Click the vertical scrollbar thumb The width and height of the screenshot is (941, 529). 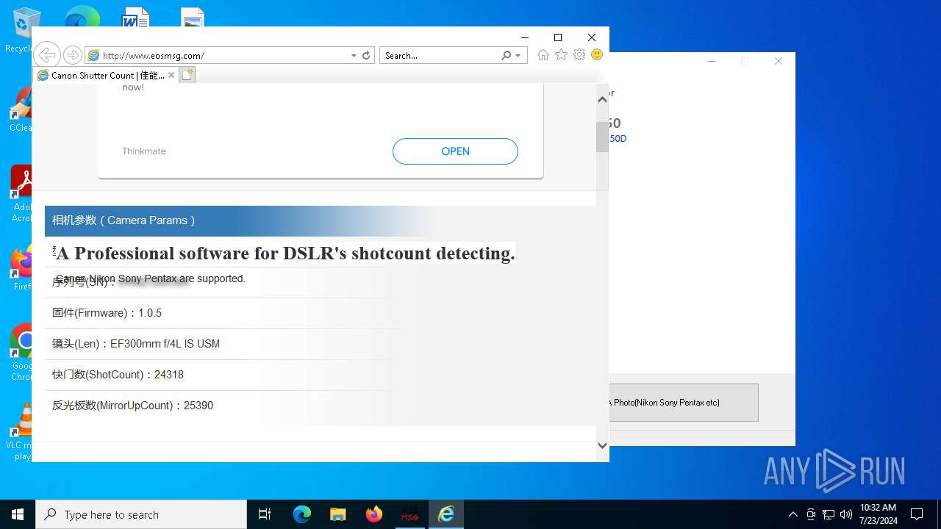[x=602, y=137]
